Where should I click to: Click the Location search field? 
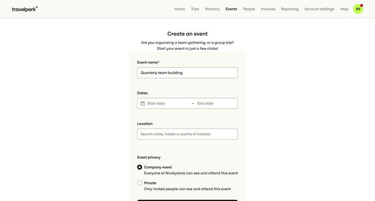[187, 134]
